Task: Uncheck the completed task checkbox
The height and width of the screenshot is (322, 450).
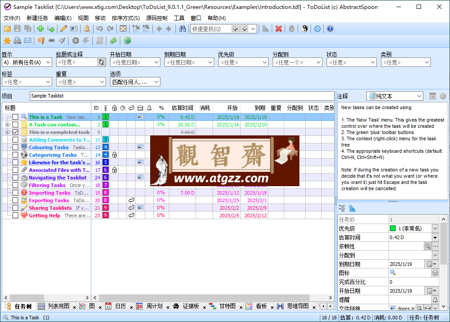Action: pyautogui.click(x=16, y=132)
